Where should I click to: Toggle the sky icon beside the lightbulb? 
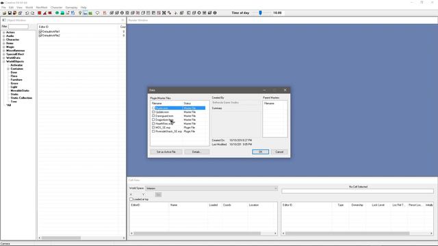85,13
